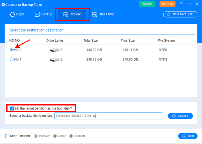Screen dimensions: 202x144
Task: Open the hamburger menu icon
Action: tap(182, 4)
